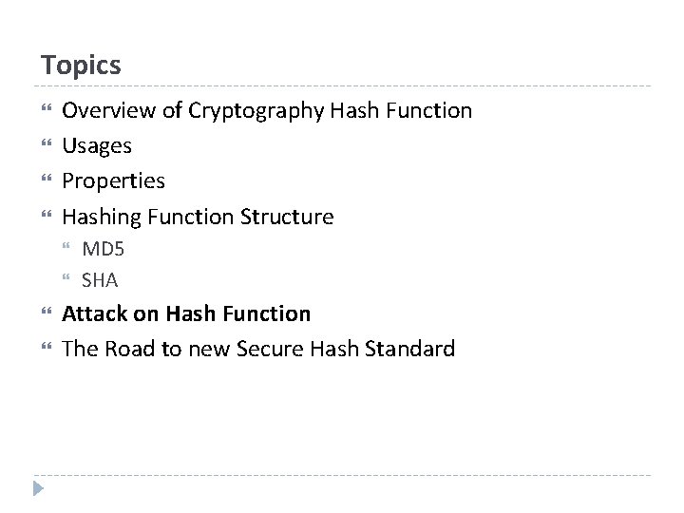The height and width of the screenshot is (513, 684).
Task: Click the blue play arrow at bottom left
Action: [38, 488]
